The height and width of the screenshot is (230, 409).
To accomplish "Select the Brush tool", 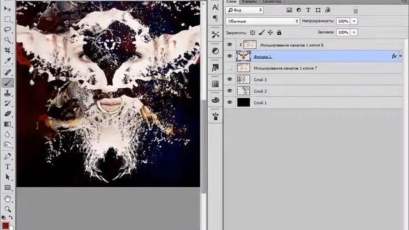I will [7, 83].
